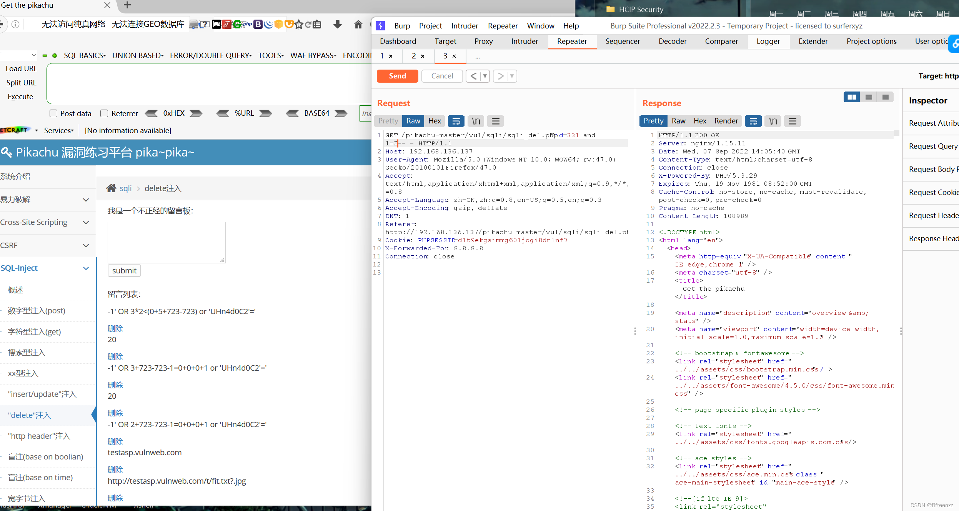Open the Logger tab
The width and height of the screenshot is (959, 511).
[768, 41]
